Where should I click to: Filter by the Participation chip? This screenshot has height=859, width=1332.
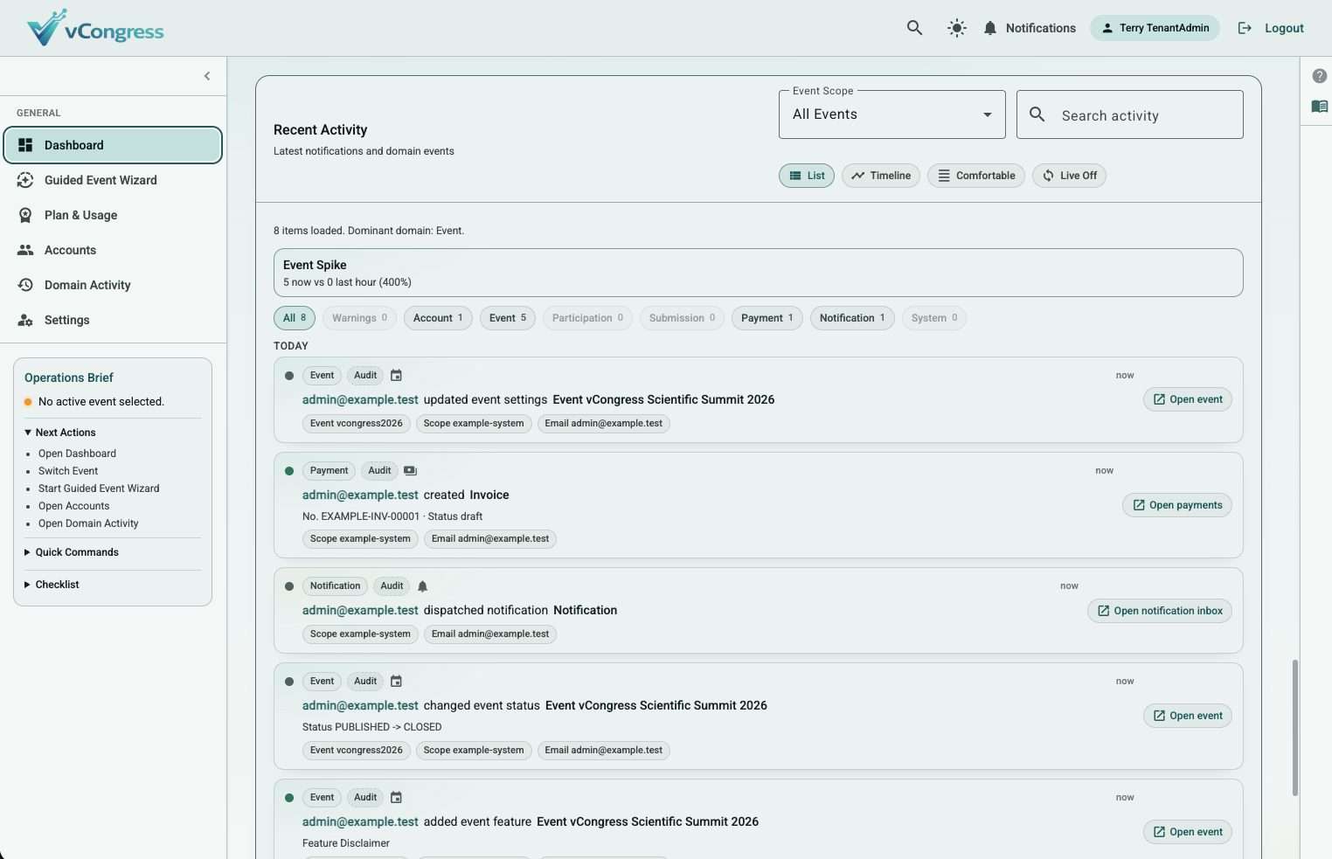point(587,318)
